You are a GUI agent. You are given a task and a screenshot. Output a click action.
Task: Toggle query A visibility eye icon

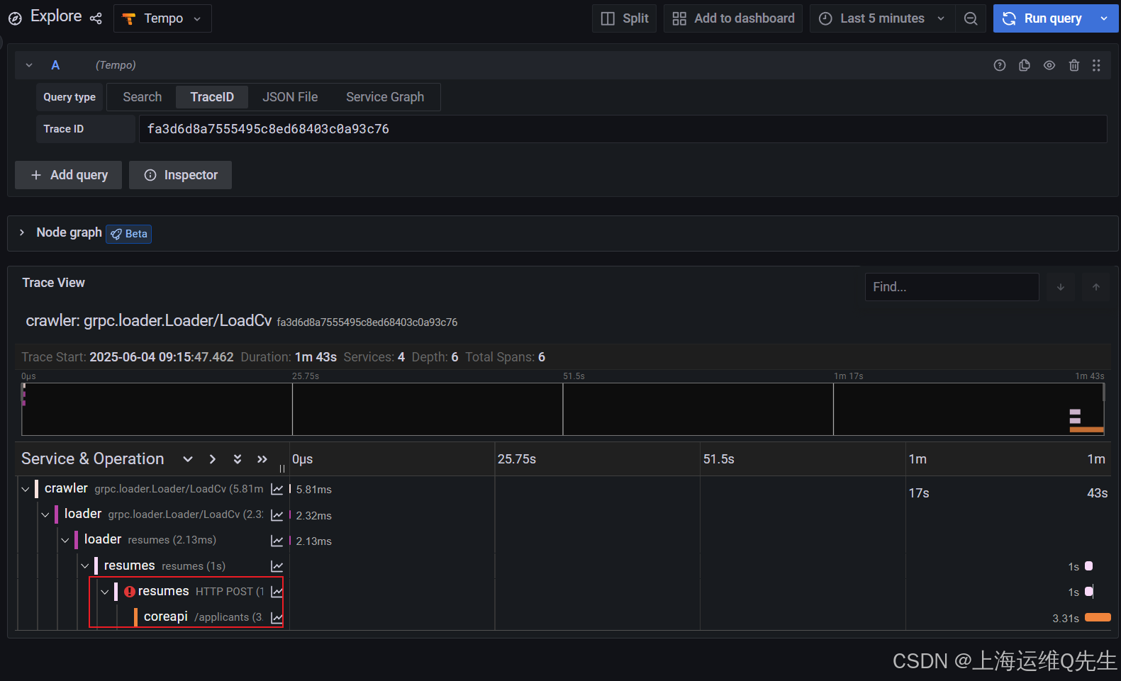point(1049,65)
